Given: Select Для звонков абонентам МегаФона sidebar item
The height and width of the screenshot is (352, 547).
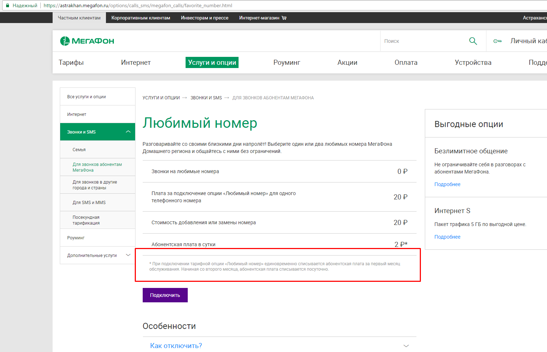Looking at the screenshot, I should point(98,167).
